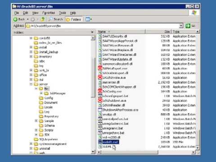Screen dimensions: 216x162
Task: Collapse the server folder tree node
Action: (x=31, y=84)
